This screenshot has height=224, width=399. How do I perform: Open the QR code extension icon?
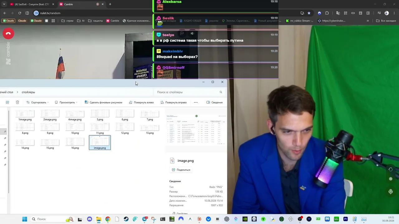346,13
